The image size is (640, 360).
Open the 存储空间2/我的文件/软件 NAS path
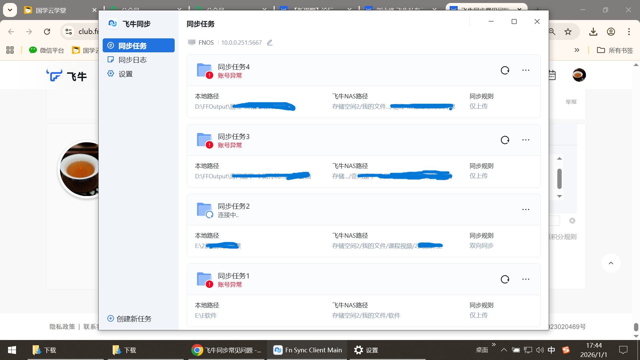tap(366, 316)
